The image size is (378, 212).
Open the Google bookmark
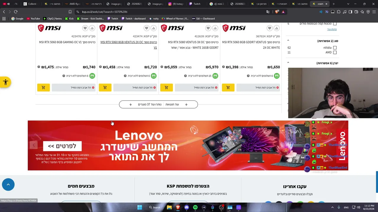(17, 19)
